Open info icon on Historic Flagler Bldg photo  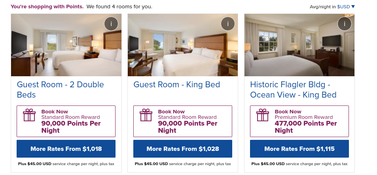click(x=345, y=24)
